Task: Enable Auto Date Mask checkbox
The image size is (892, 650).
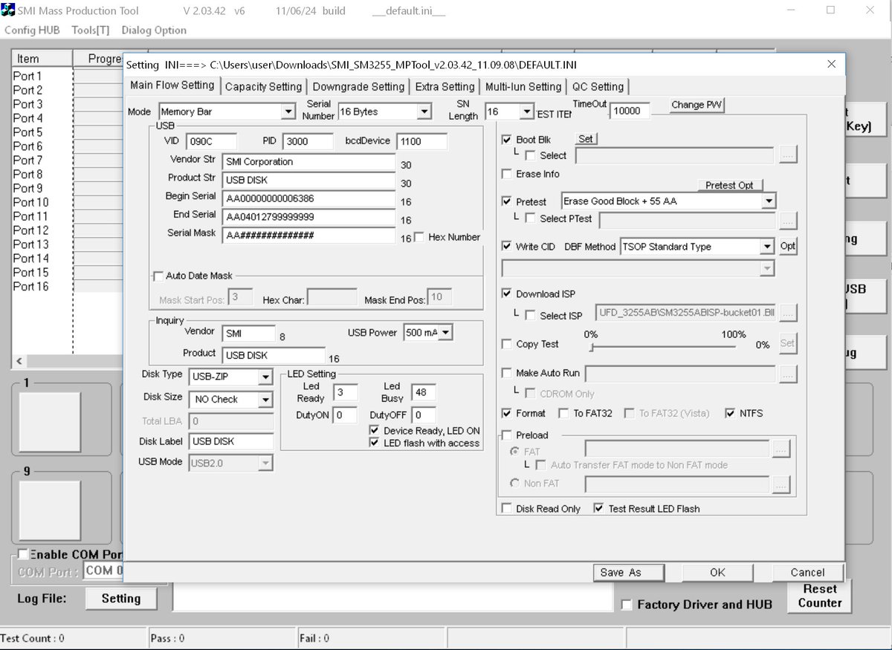Action: coord(158,276)
